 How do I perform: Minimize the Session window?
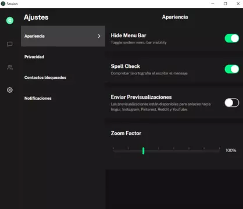click(x=213, y=3)
